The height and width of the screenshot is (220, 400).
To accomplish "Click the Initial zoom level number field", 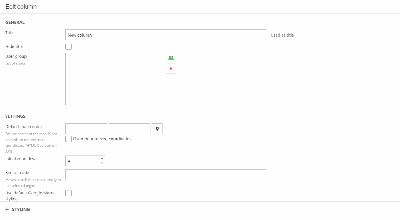I will point(82,161).
